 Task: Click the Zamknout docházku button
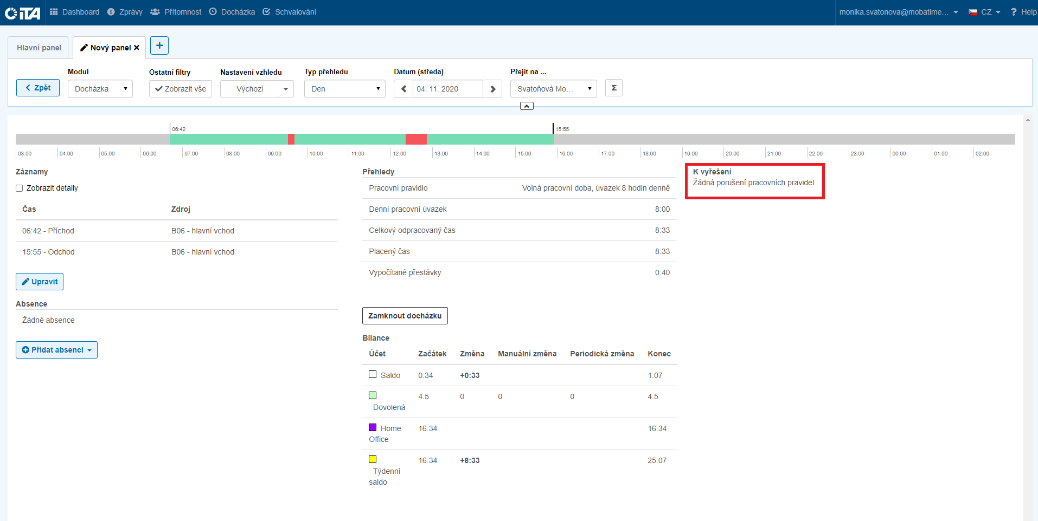405,316
